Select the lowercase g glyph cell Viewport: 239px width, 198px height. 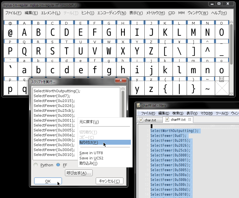(x=109, y=69)
